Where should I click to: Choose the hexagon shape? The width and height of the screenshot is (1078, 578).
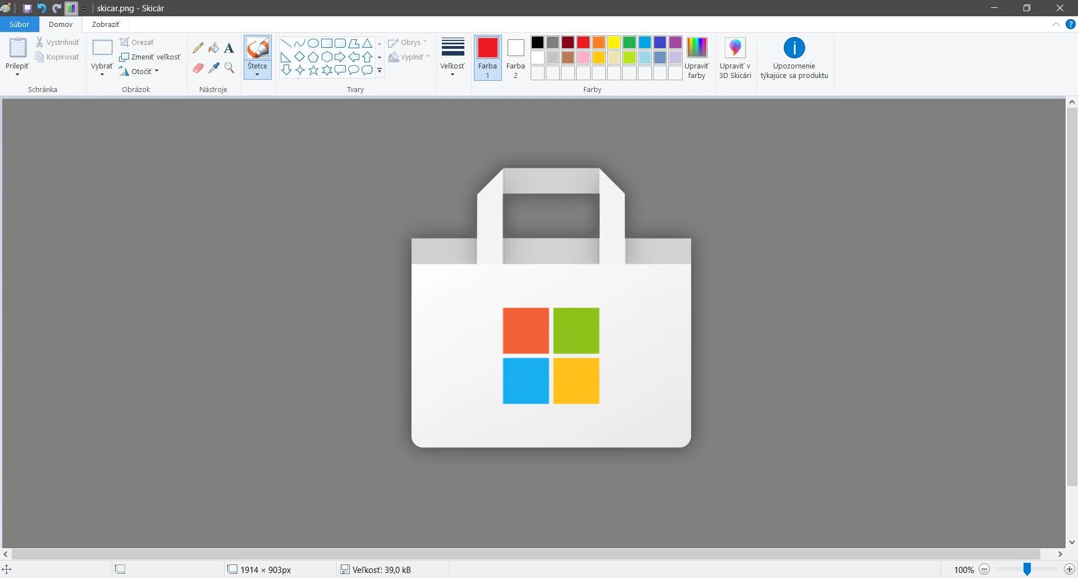pos(326,57)
